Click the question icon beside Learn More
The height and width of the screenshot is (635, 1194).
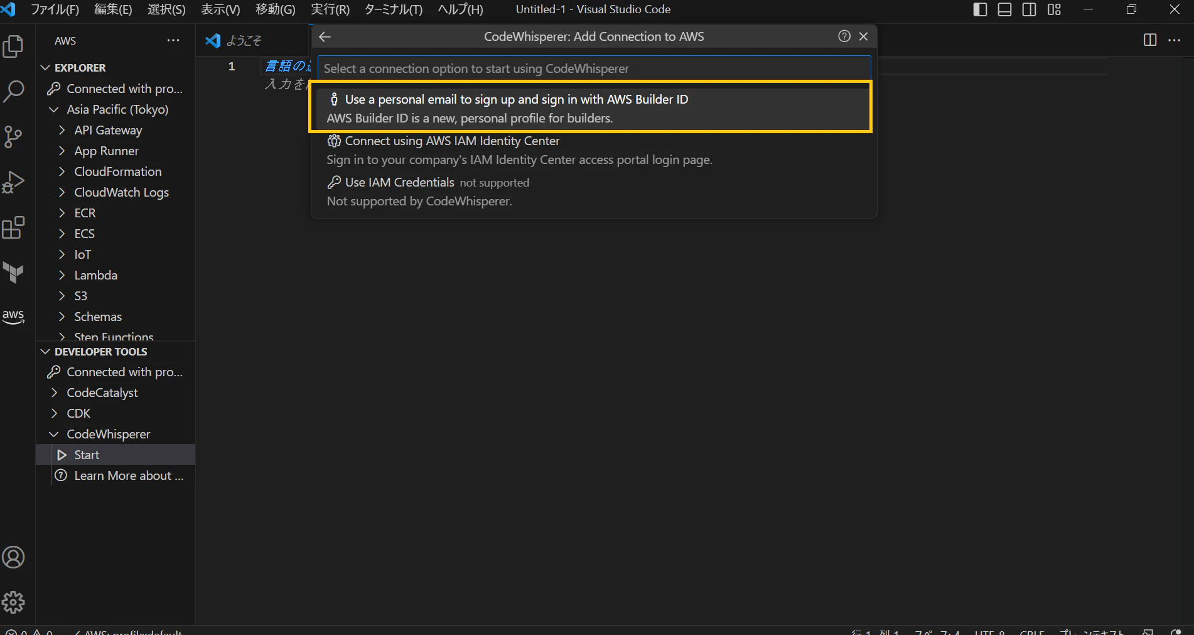(x=61, y=475)
